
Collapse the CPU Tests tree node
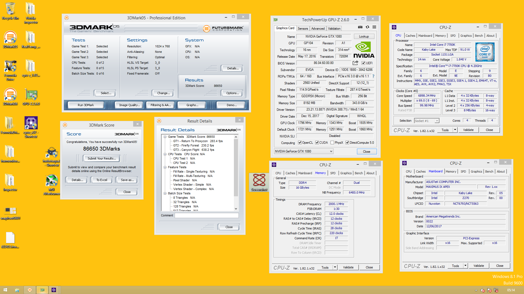click(x=165, y=154)
